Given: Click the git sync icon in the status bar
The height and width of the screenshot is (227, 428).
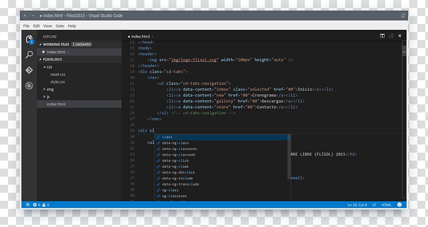Looking at the screenshot, I should (28, 205).
